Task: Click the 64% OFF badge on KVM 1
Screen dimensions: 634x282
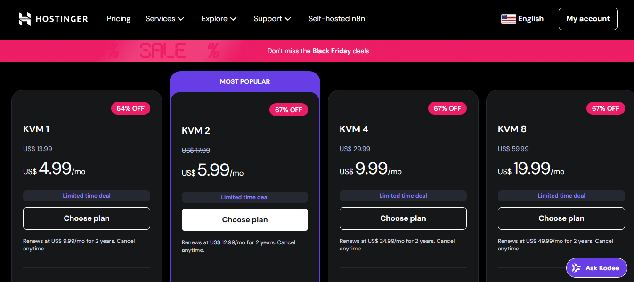Action: pyautogui.click(x=130, y=108)
